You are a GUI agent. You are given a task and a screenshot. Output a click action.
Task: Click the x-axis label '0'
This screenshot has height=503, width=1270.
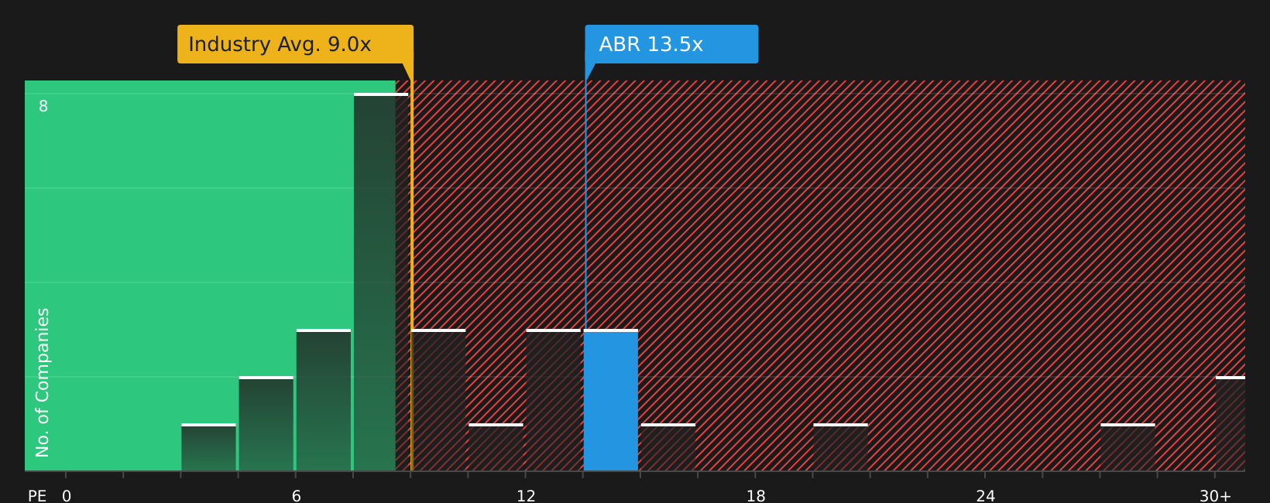click(67, 496)
